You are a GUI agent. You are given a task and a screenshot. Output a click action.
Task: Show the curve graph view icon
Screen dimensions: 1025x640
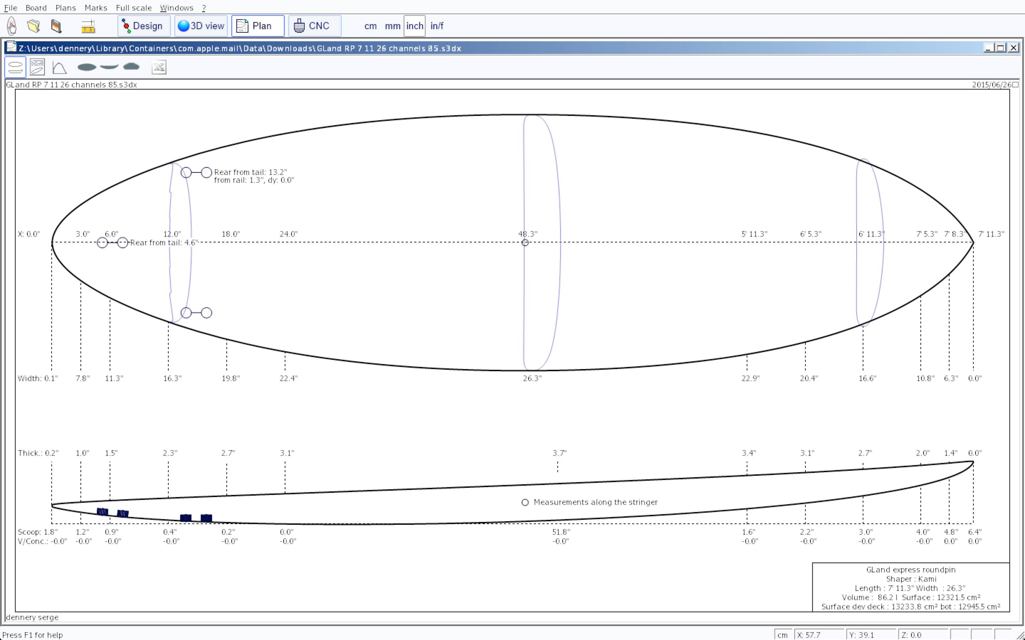click(59, 67)
